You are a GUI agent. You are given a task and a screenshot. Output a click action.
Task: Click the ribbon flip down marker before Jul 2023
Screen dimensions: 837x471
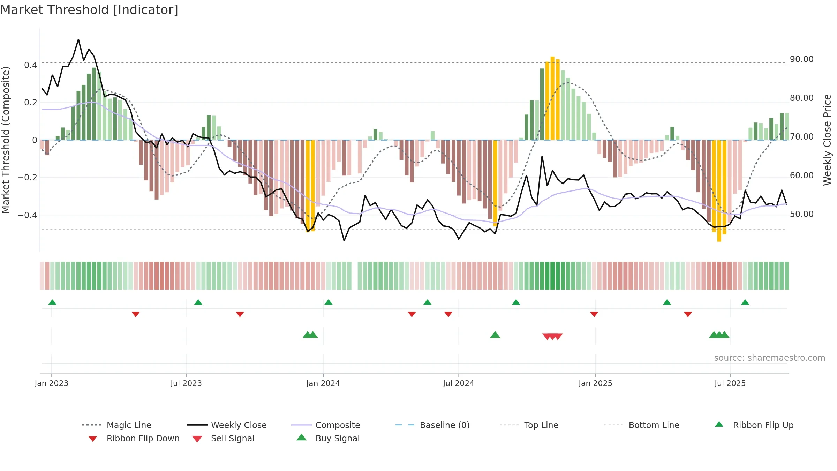tap(136, 314)
